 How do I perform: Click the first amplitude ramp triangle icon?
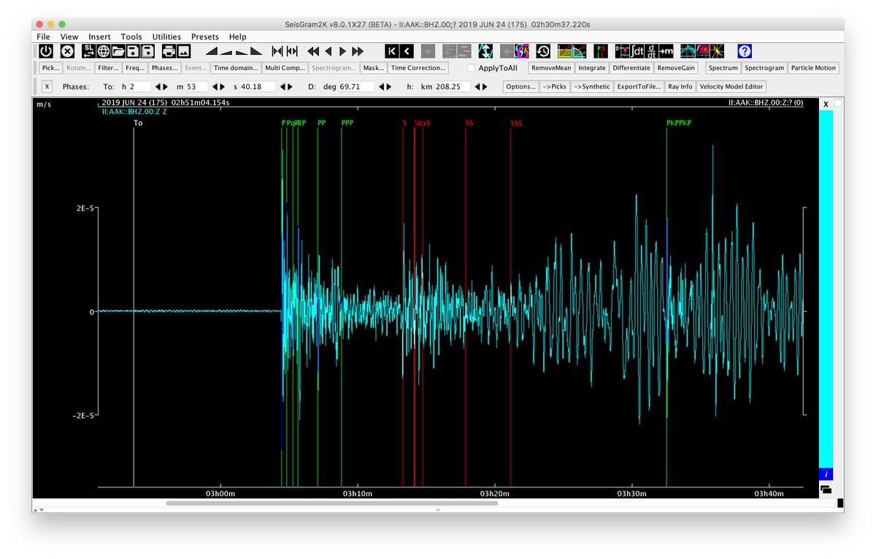tap(212, 52)
